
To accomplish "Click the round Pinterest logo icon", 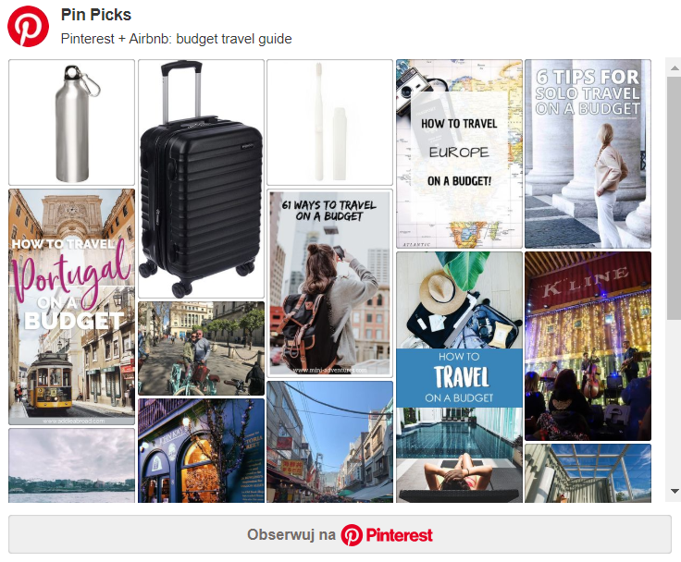I will click(29, 27).
